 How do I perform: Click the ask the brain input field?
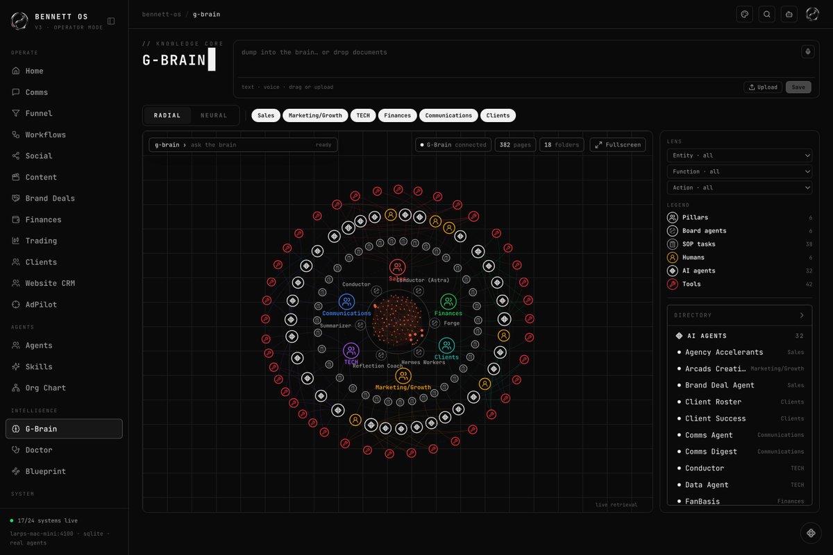pyautogui.click(x=243, y=144)
